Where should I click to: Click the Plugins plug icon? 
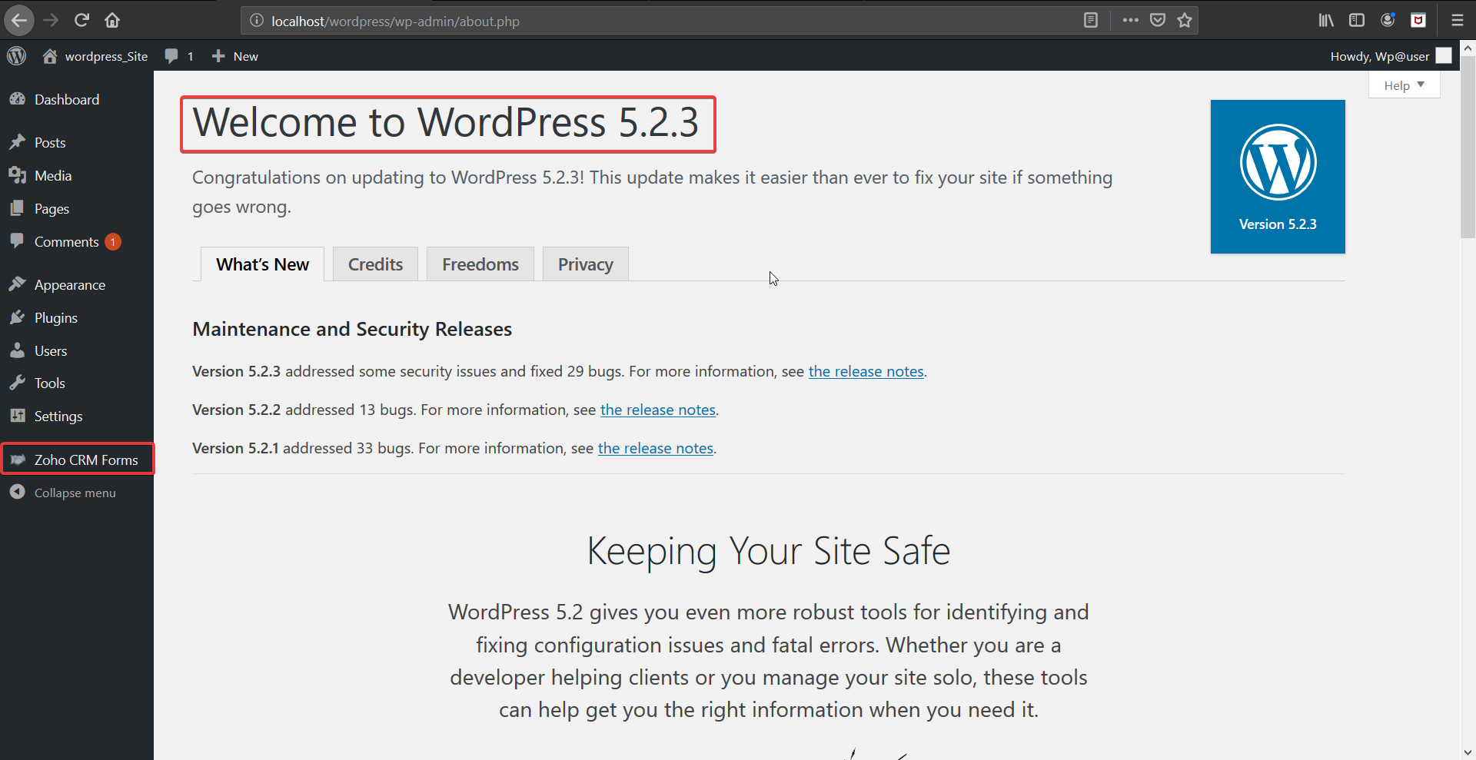pos(17,317)
